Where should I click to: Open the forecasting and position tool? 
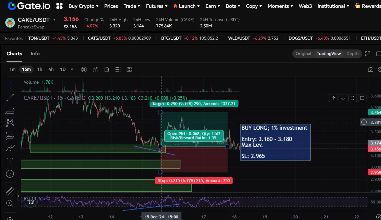[x=10, y=136]
